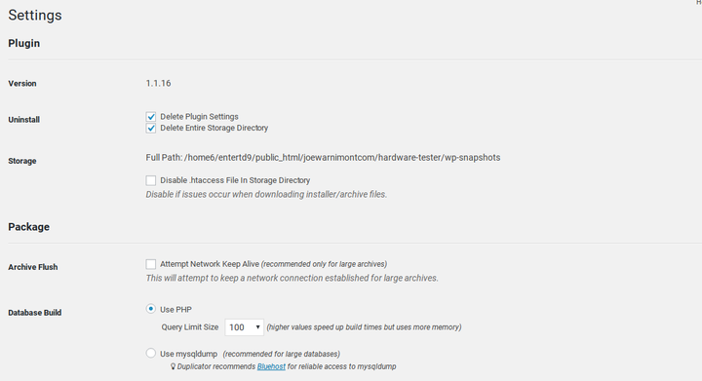
Task: Uncheck Delete Entire Storage Directory checkbox
Action: coord(151,129)
